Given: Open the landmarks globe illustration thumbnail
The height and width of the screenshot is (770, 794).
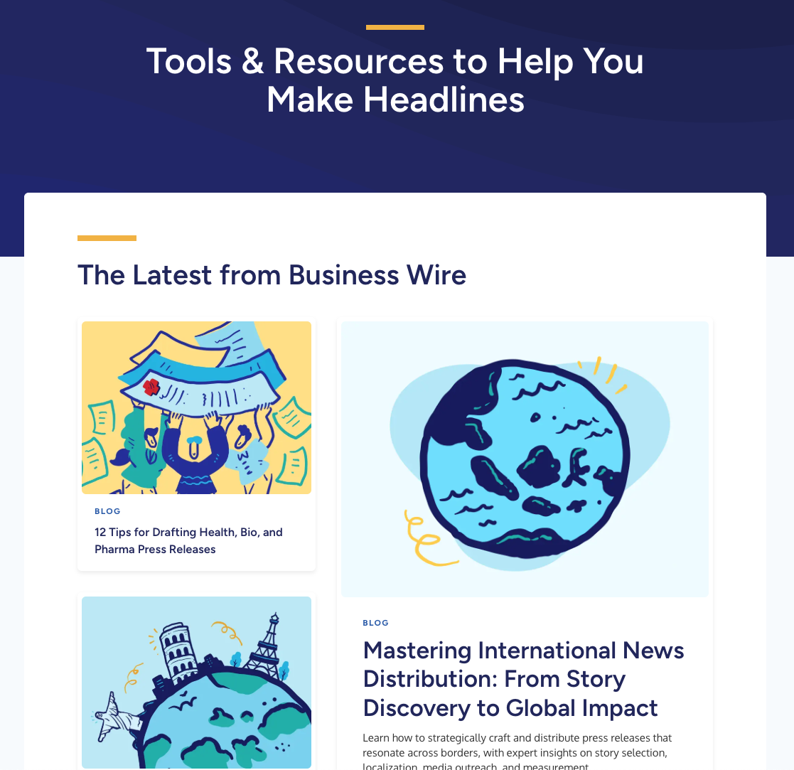Looking at the screenshot, I should click(196, 683).
